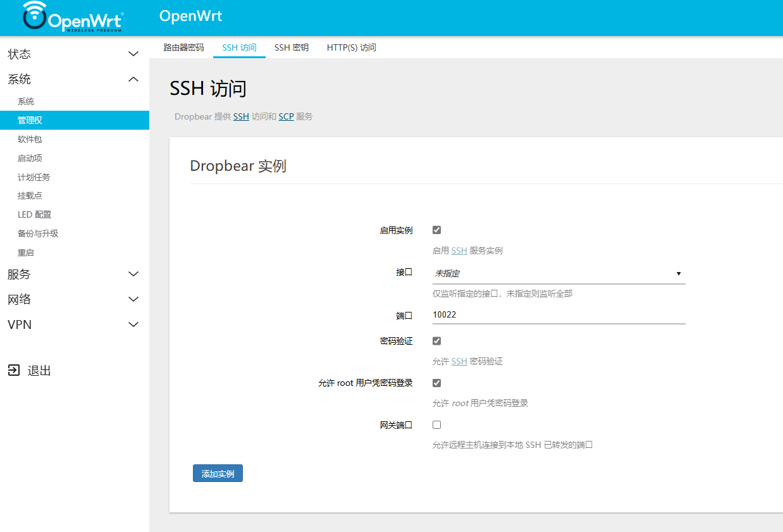Follow the SCP link in description

tap(286, 117)
